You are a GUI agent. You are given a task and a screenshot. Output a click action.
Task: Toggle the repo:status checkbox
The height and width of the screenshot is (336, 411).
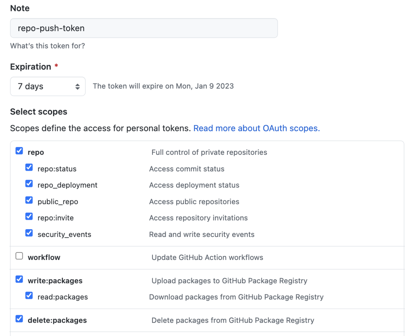(29, 167)
